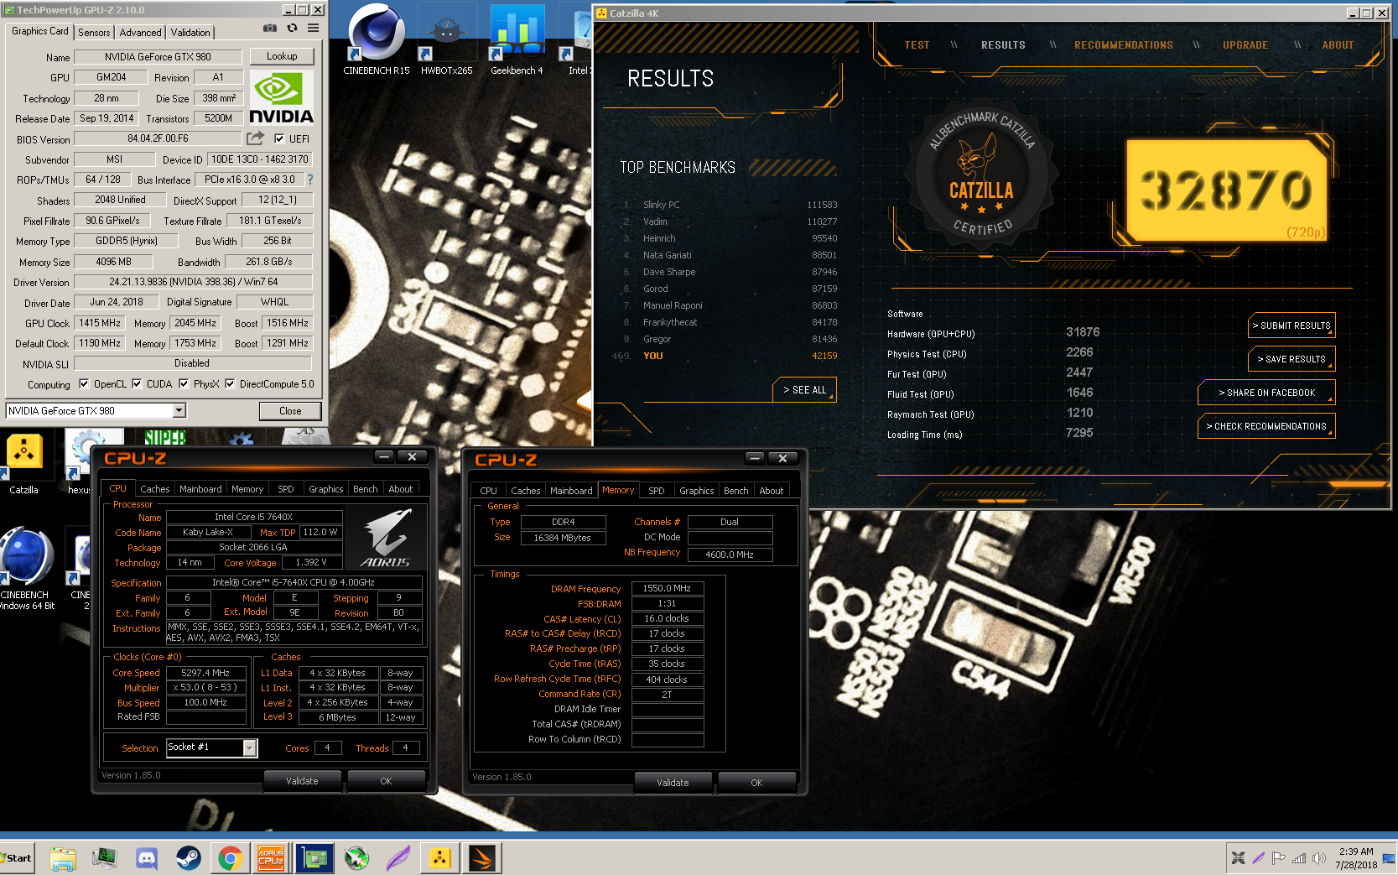Screen dimensions: 1398x875
Task: Click the Bus Interface question mark icon
Action: pyautogui.click(x=310, y=180)
